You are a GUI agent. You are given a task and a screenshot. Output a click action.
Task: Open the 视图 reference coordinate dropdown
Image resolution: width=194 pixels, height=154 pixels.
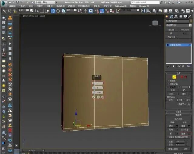[72, 10]
